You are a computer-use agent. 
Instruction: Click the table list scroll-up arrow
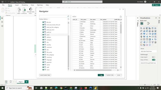[x=68, y=23]
